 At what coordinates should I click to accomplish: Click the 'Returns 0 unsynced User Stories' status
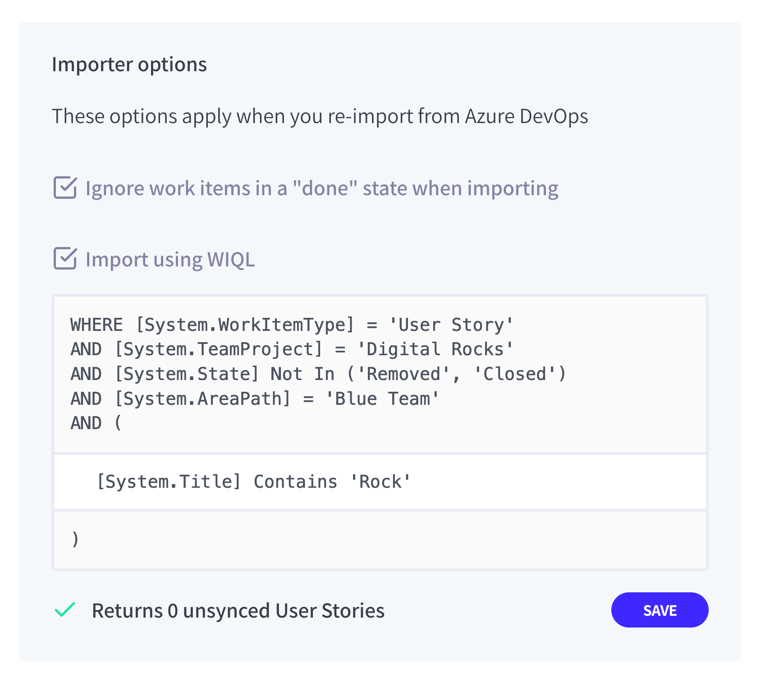[238, 611]
